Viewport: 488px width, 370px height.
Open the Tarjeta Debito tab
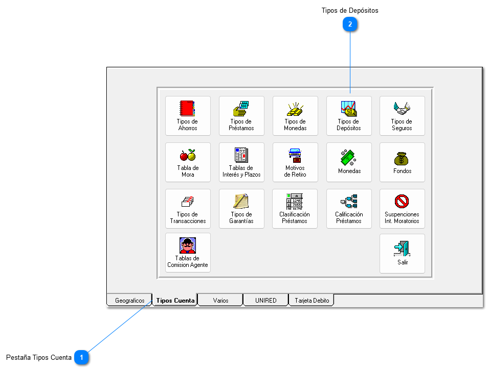[x=312, y=301]
